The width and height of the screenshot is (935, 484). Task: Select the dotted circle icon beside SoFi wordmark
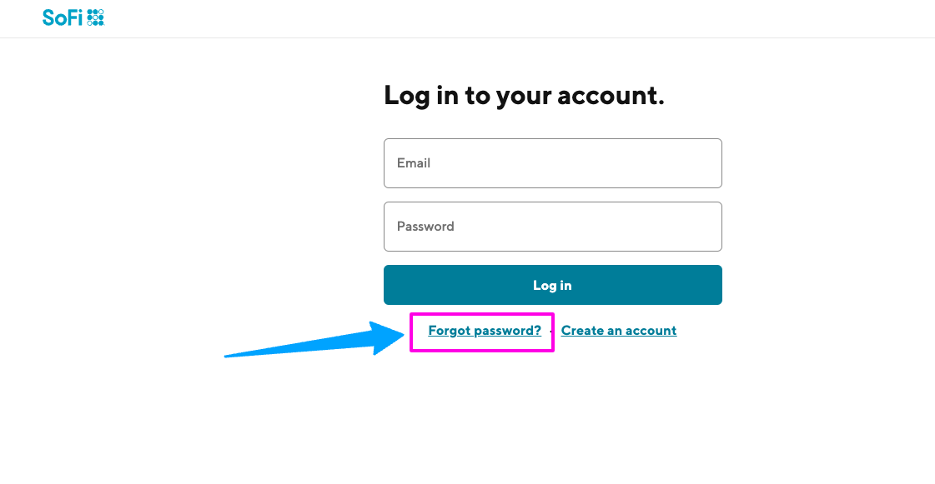tap(97, 16)
